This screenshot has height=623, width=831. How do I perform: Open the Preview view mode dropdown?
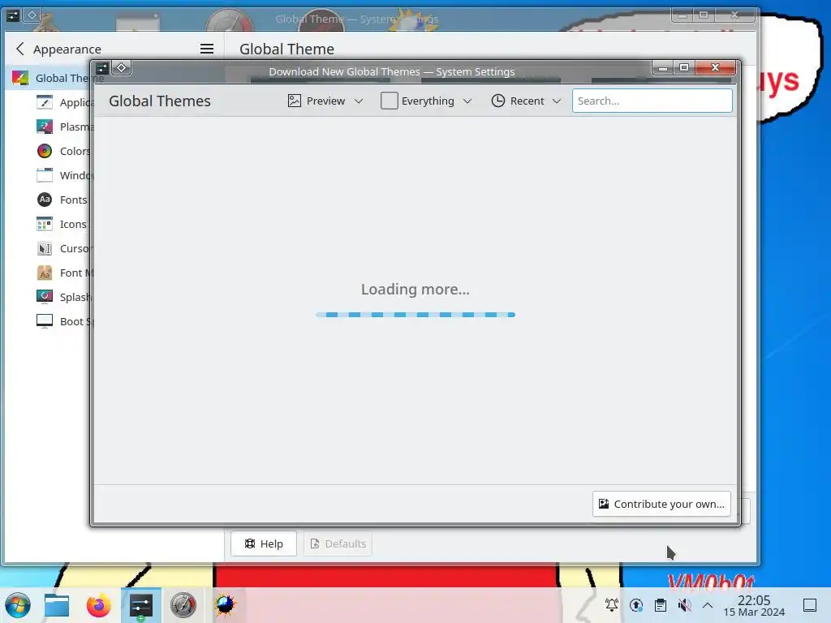(325, 101)
